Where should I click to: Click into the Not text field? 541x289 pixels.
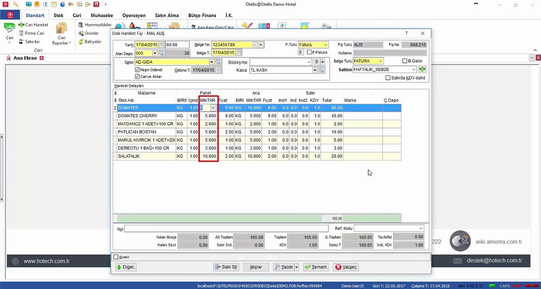(x=226, y=228)
